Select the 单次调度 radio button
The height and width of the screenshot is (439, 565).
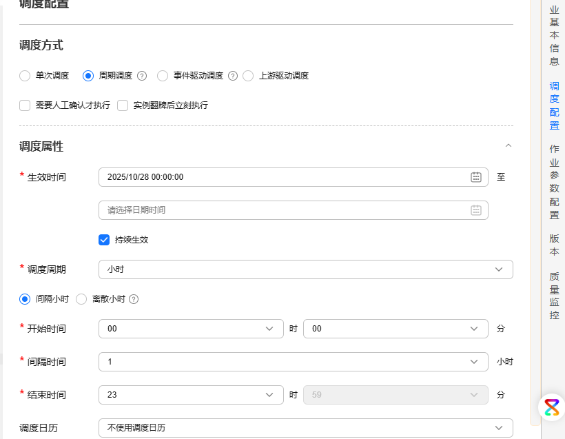(24, 76)
